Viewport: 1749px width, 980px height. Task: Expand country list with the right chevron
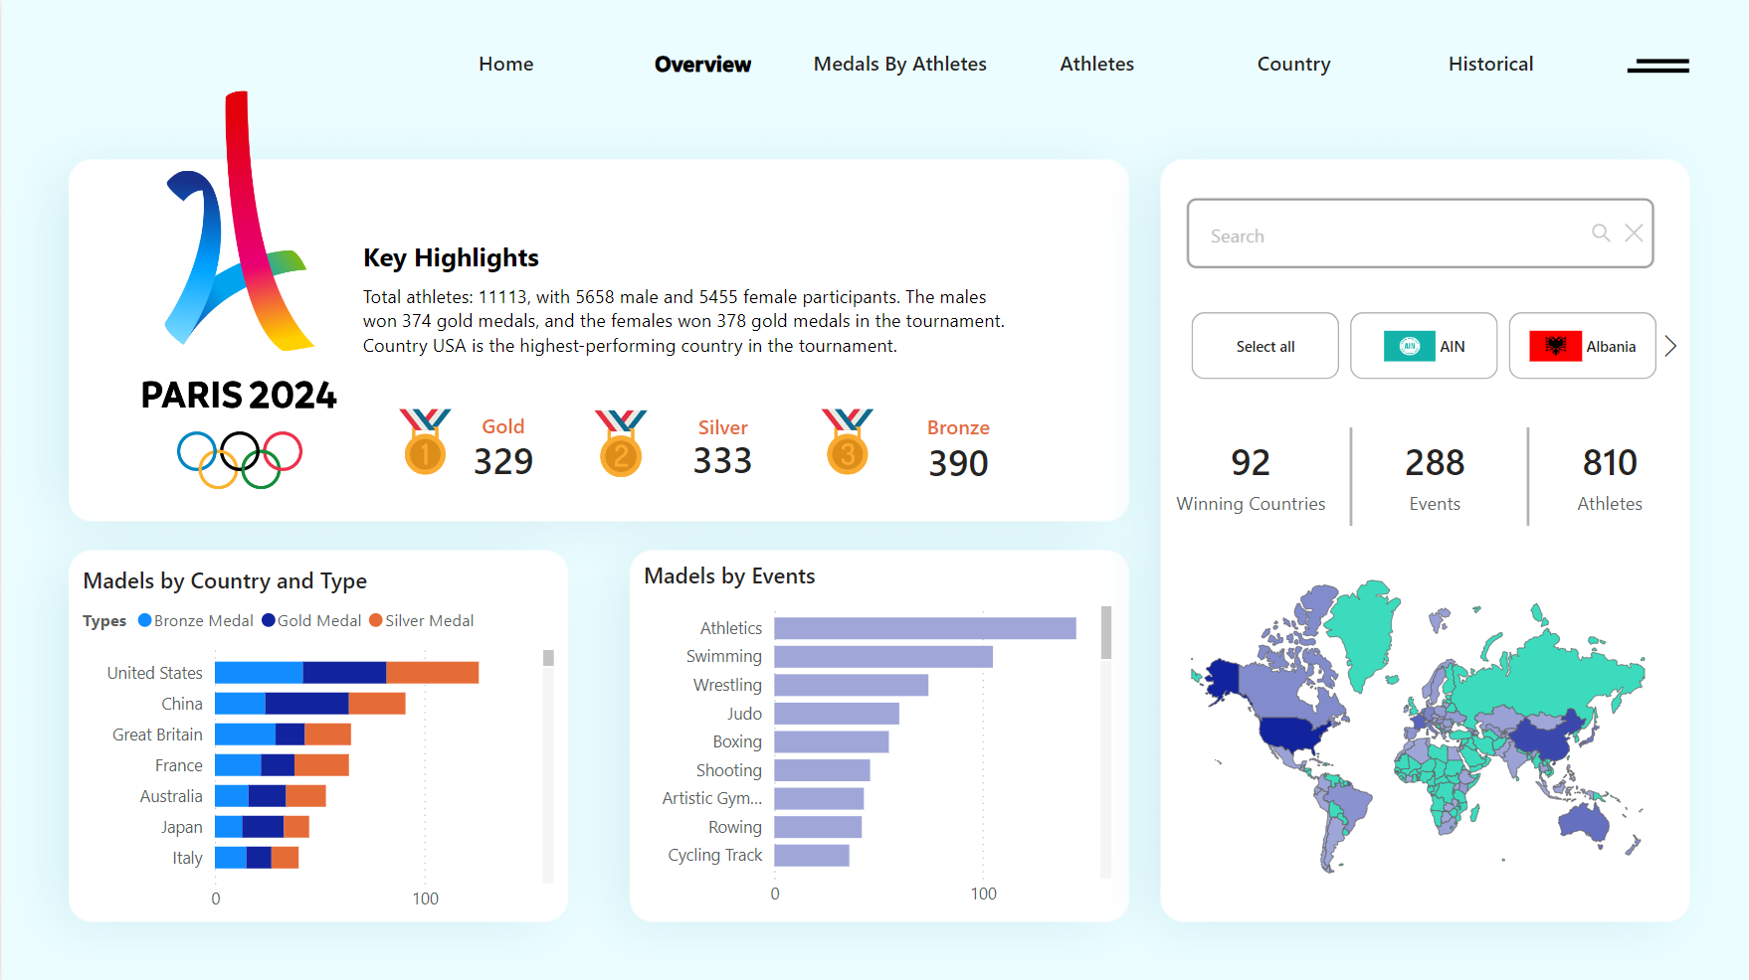pos(1670,346)
